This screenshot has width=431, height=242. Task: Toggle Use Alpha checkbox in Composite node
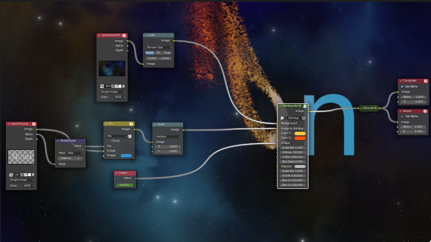(x=402, y=86)
